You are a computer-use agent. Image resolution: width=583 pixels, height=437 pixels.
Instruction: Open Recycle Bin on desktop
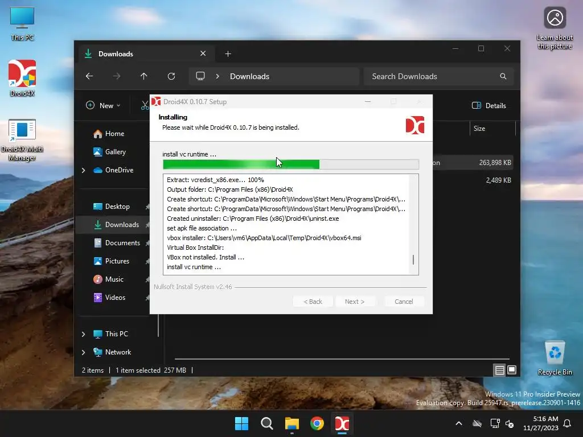click(555, 358)
